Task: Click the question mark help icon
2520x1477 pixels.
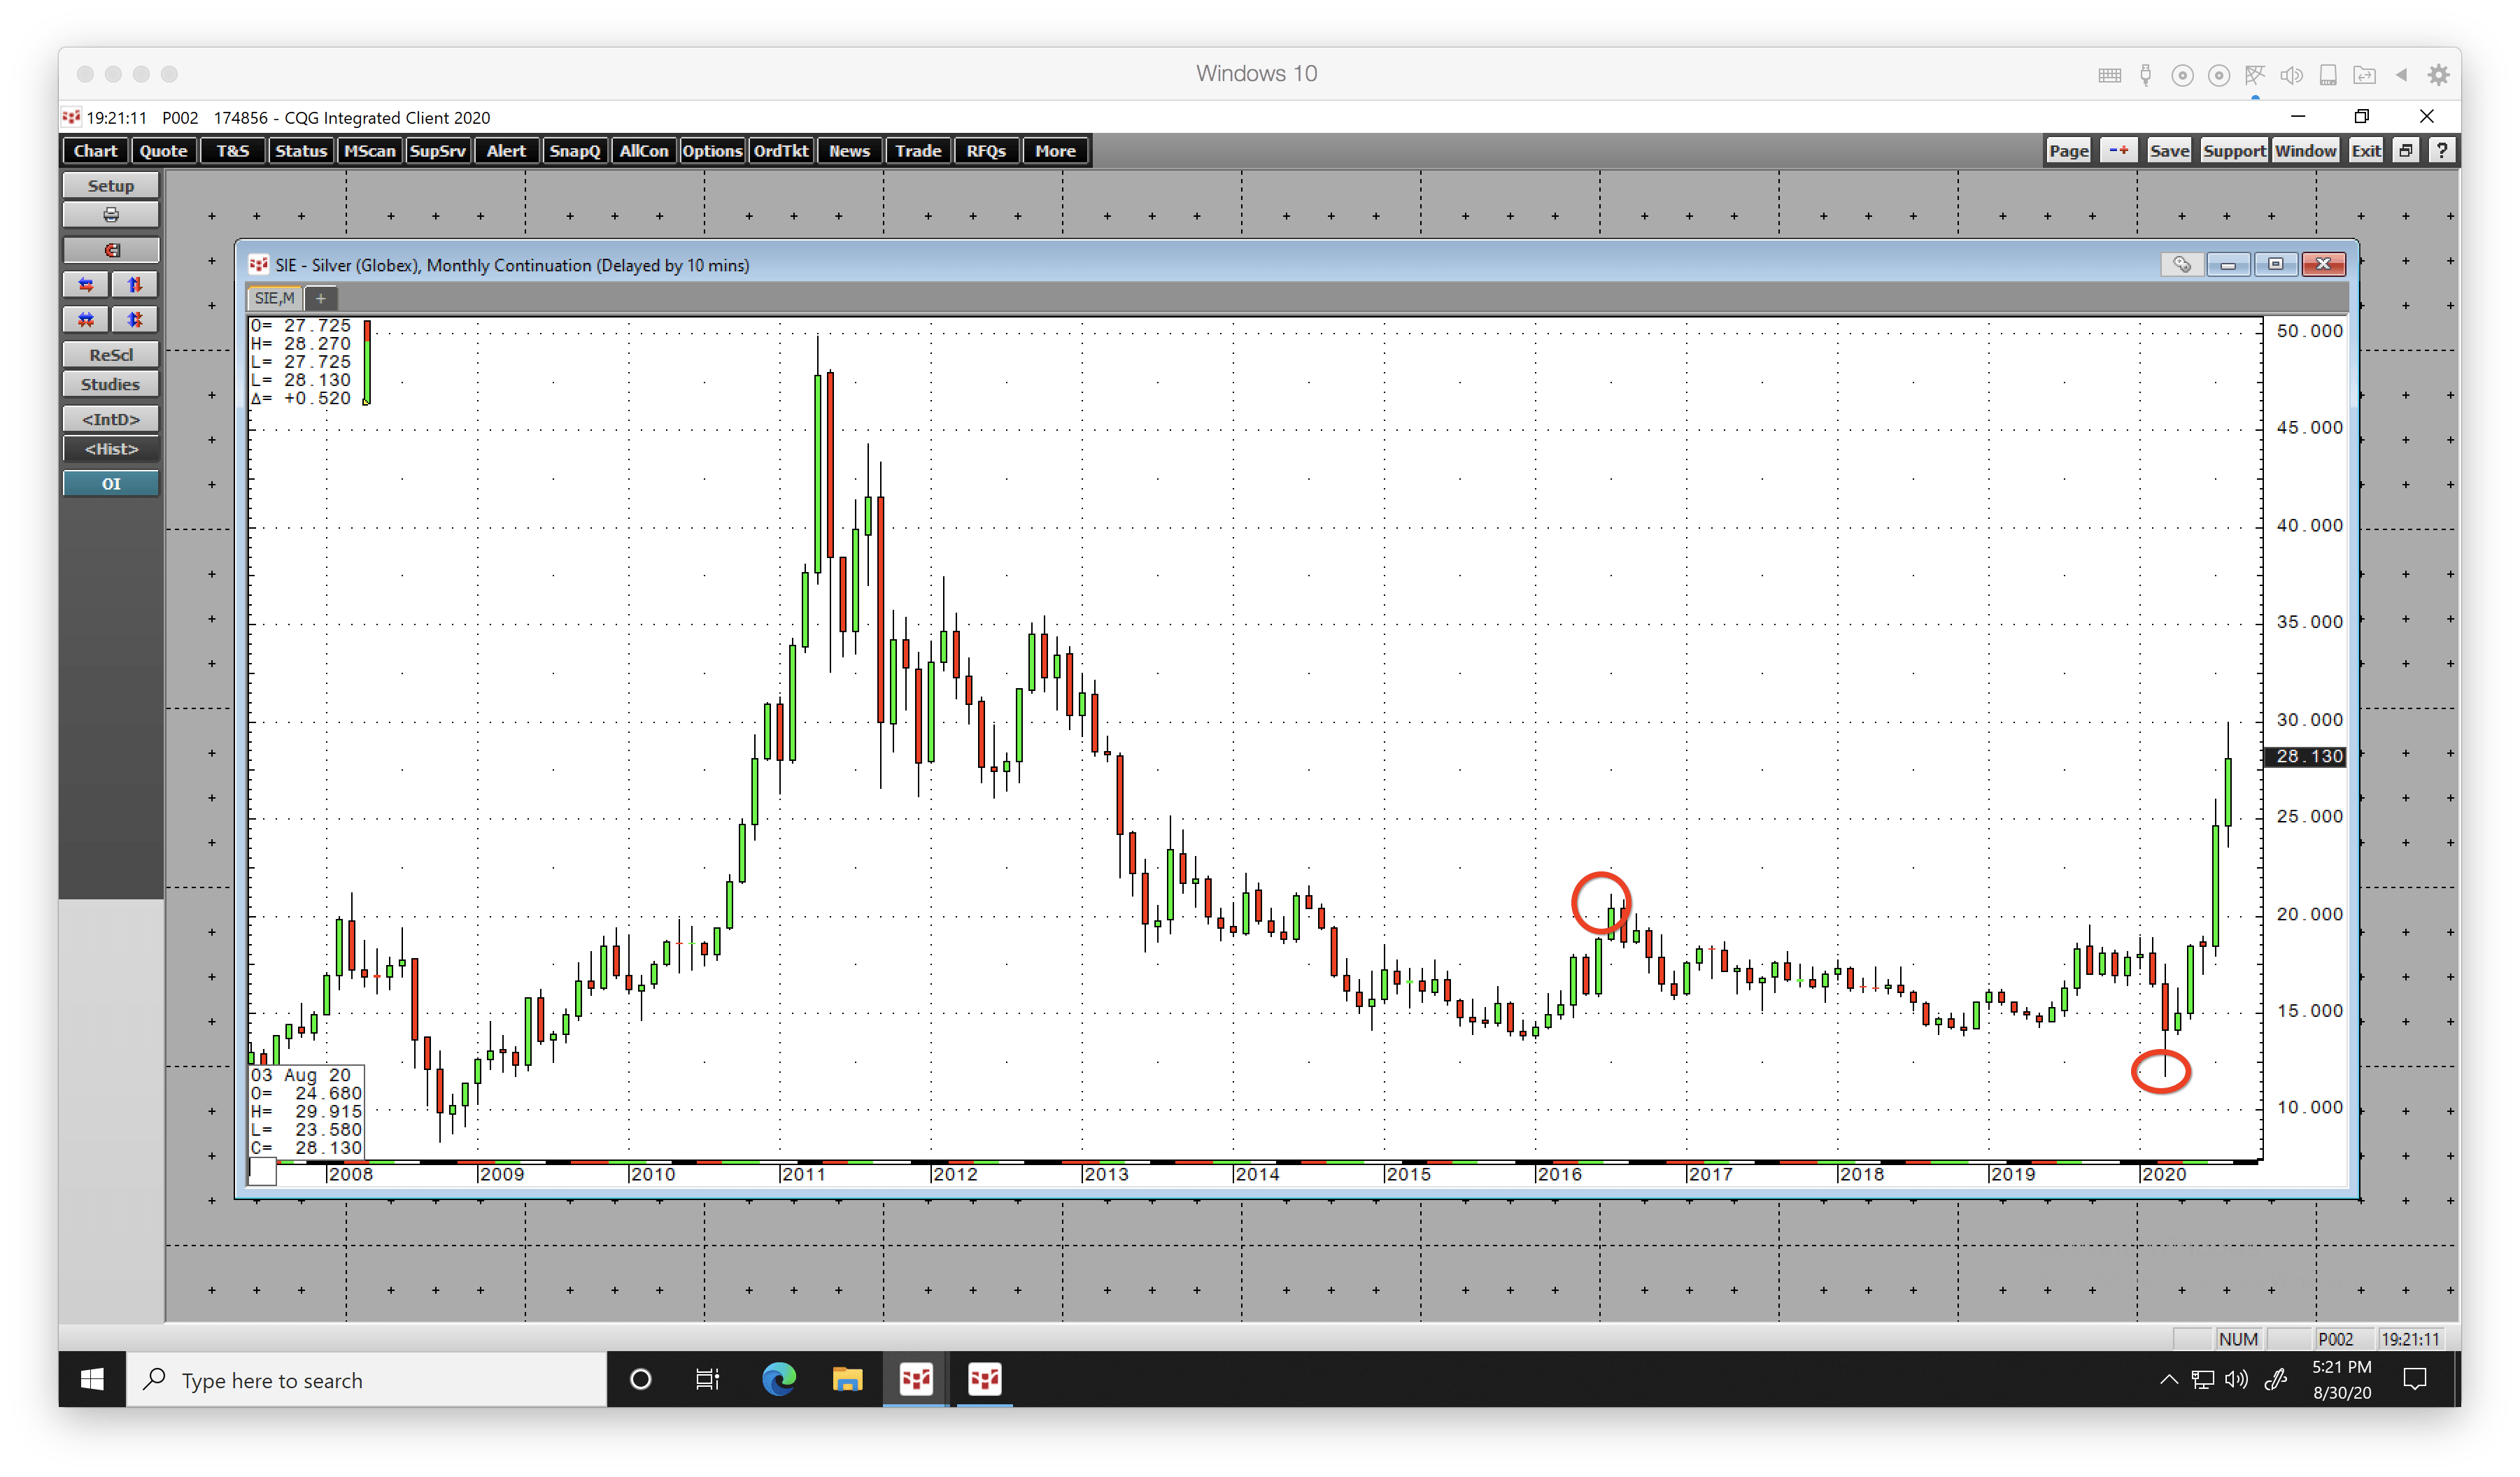Action: click(x=2441, y=151)
